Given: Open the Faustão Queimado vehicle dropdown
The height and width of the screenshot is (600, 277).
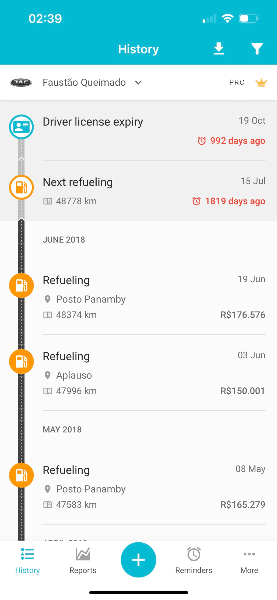Looking at the screenshot, I should (x=84, y=82).
